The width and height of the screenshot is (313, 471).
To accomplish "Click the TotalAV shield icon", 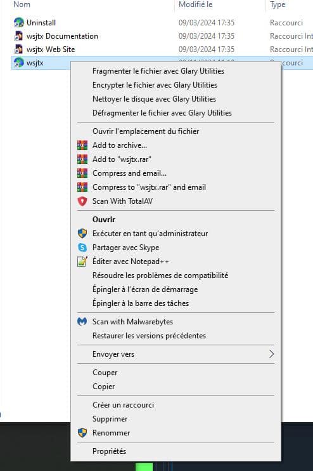I will pyautogui.click(x=82, y=201).
